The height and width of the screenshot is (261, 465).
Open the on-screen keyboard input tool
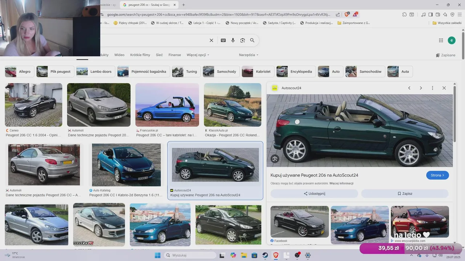coord(223,40)
